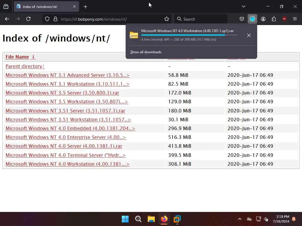Open the Firefox hamburger menu

point(295,19)
